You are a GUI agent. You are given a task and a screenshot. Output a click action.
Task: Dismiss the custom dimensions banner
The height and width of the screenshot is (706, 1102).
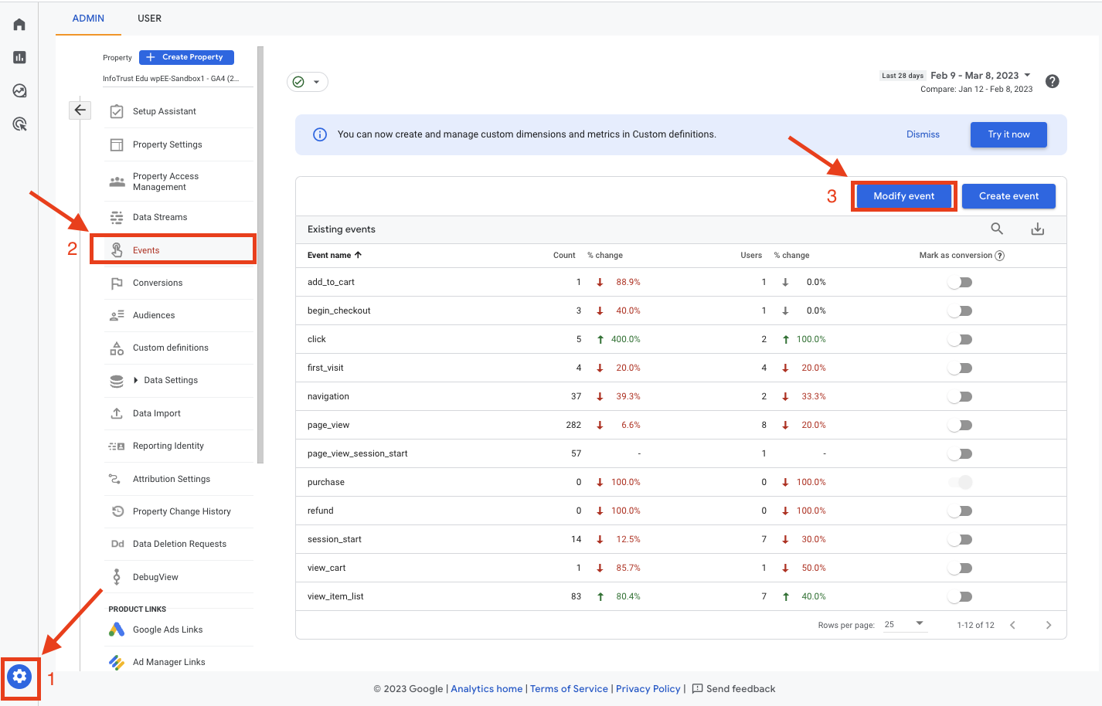pyautogui.click(x=923, y=134)
